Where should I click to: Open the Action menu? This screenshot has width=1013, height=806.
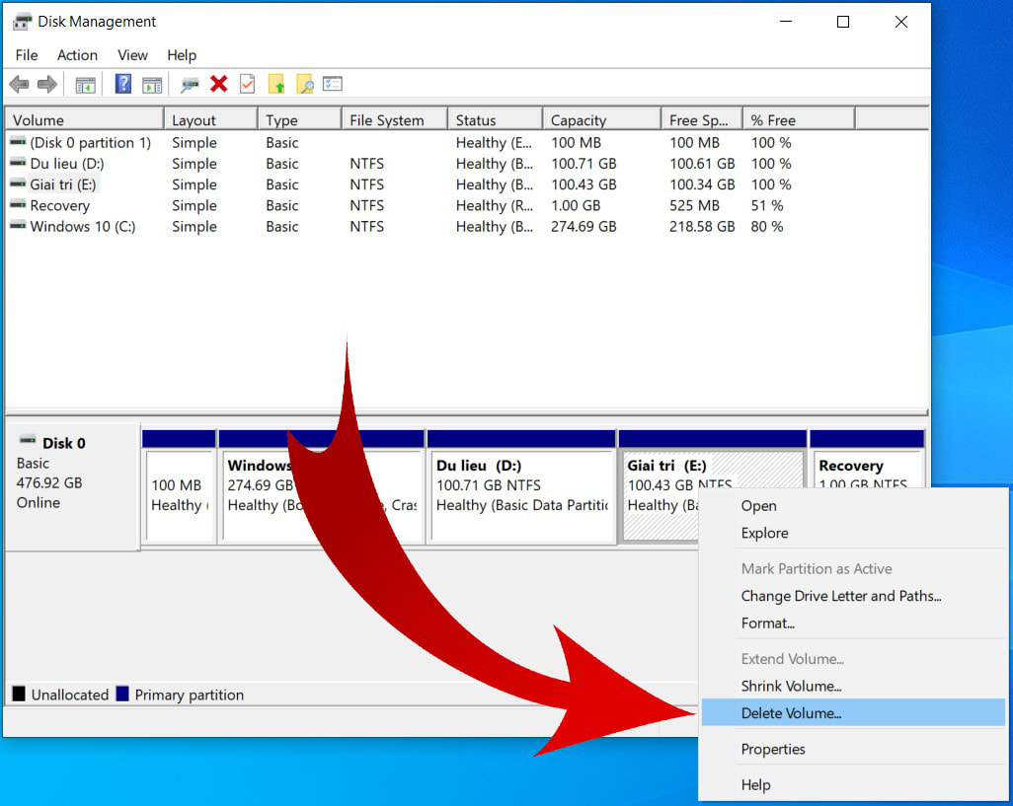[77, 55]
